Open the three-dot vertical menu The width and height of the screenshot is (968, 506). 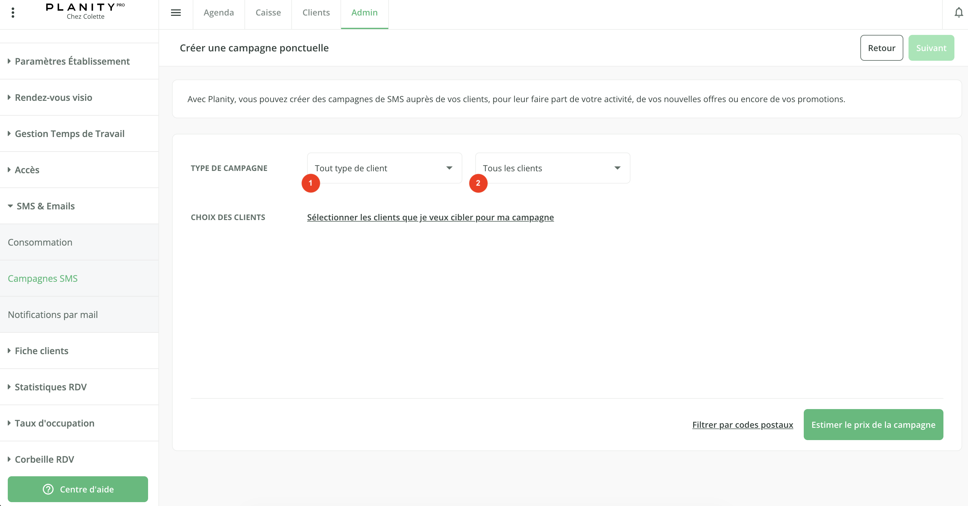(13, 13)
